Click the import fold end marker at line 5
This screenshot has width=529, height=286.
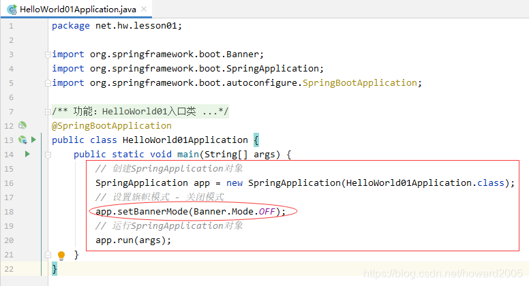click(48, 83)
